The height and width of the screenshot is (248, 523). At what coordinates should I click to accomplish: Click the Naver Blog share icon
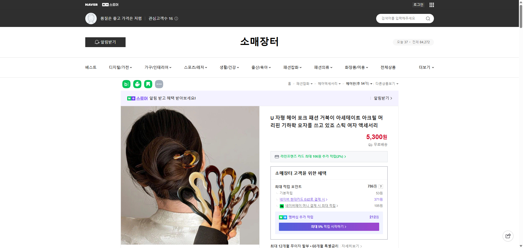(126, 84)
